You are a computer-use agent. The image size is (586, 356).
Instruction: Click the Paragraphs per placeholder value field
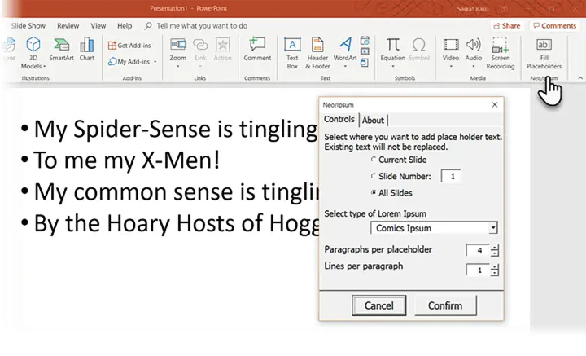[478, 250]
